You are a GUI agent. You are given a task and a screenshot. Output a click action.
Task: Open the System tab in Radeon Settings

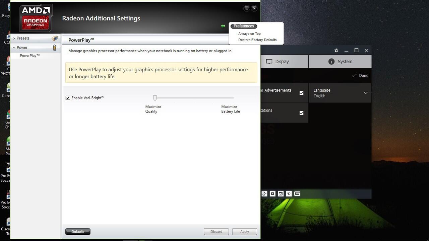click(340, 62)
